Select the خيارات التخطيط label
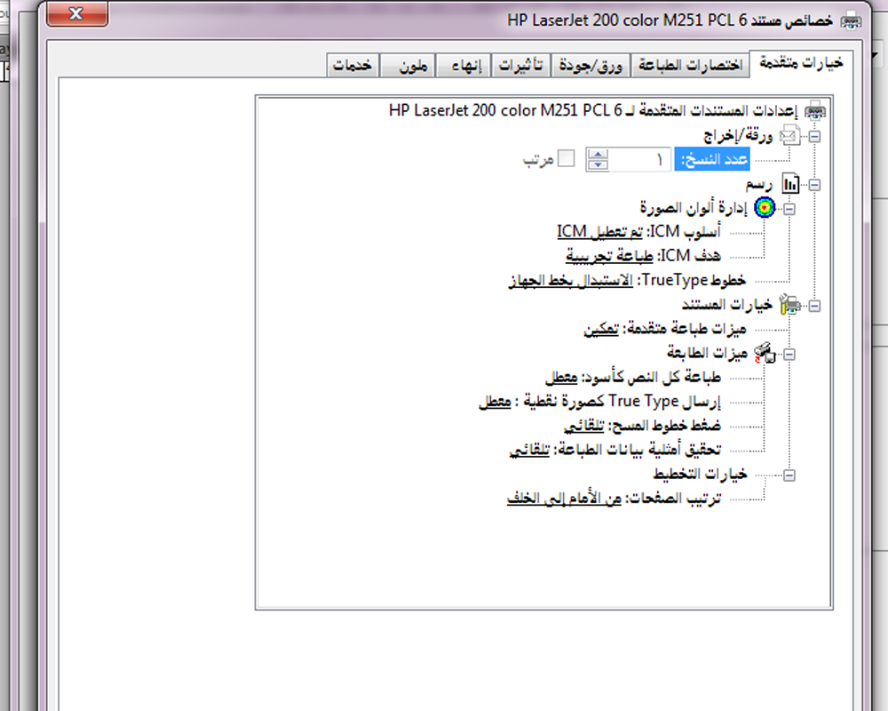888x711 pixels. point(700,474)
